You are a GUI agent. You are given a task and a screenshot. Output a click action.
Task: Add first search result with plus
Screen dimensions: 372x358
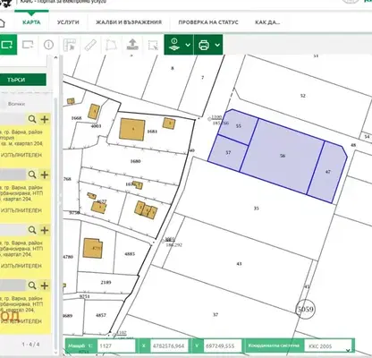45,119
